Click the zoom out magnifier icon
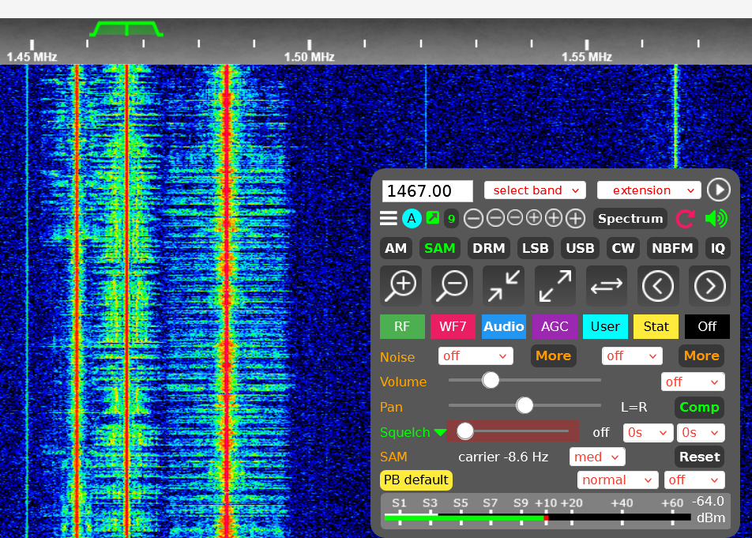This screenshot has height=538, width=752. click(x=452, y=285)
